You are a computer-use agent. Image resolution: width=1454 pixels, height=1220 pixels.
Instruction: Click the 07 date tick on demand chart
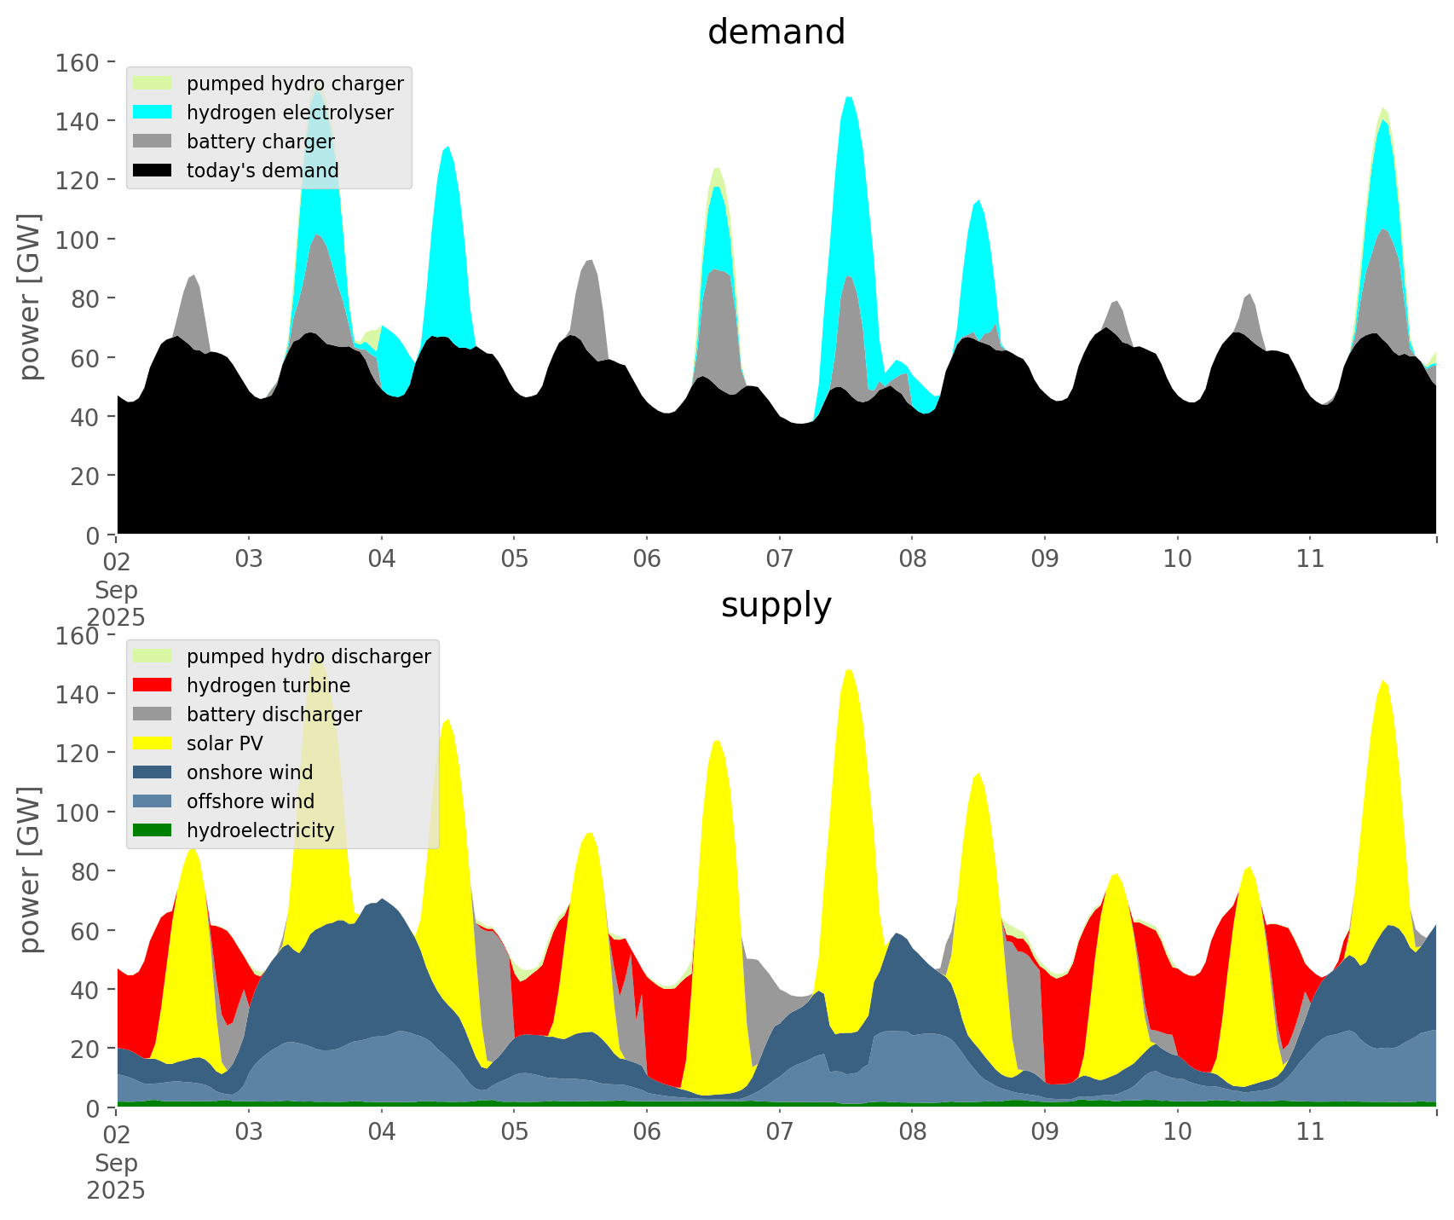tap(779, 559)
